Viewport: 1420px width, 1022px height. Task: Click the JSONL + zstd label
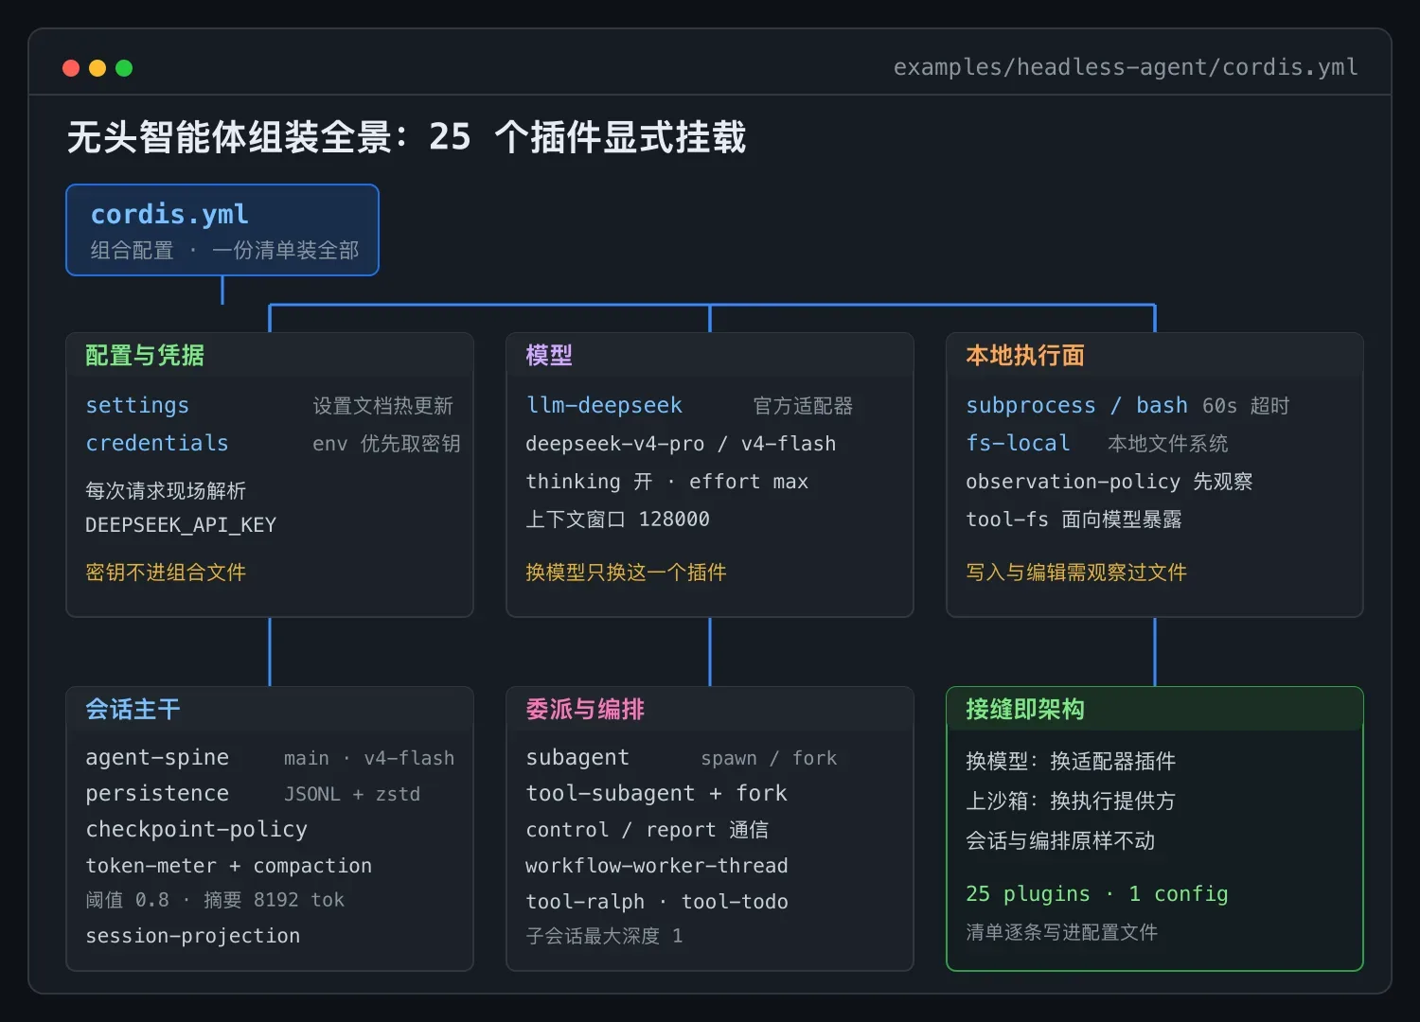click(352, 794)
